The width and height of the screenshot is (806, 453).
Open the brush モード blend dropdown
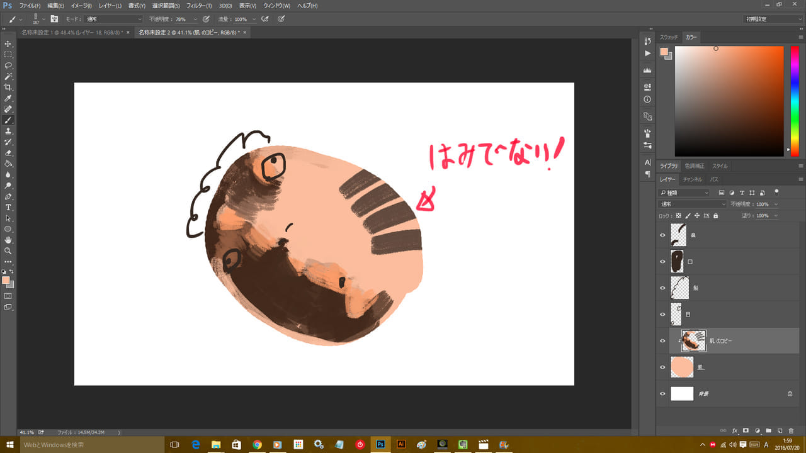point(113,20)
